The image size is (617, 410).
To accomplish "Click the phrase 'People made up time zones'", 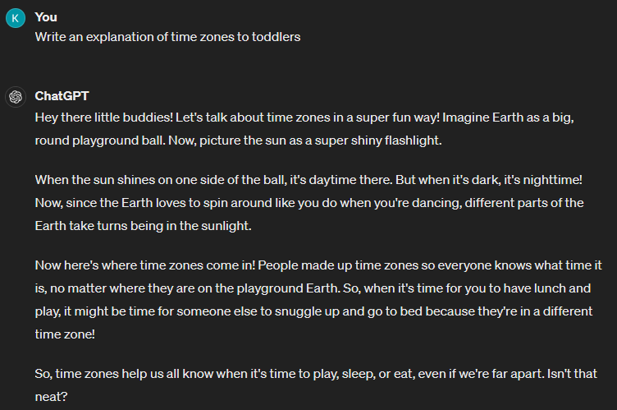I will (338, 265).
